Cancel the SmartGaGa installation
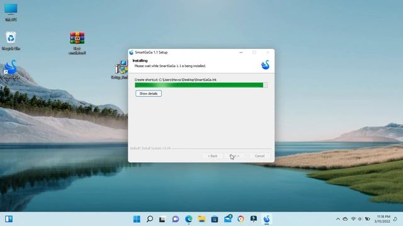 pos(259,156)
